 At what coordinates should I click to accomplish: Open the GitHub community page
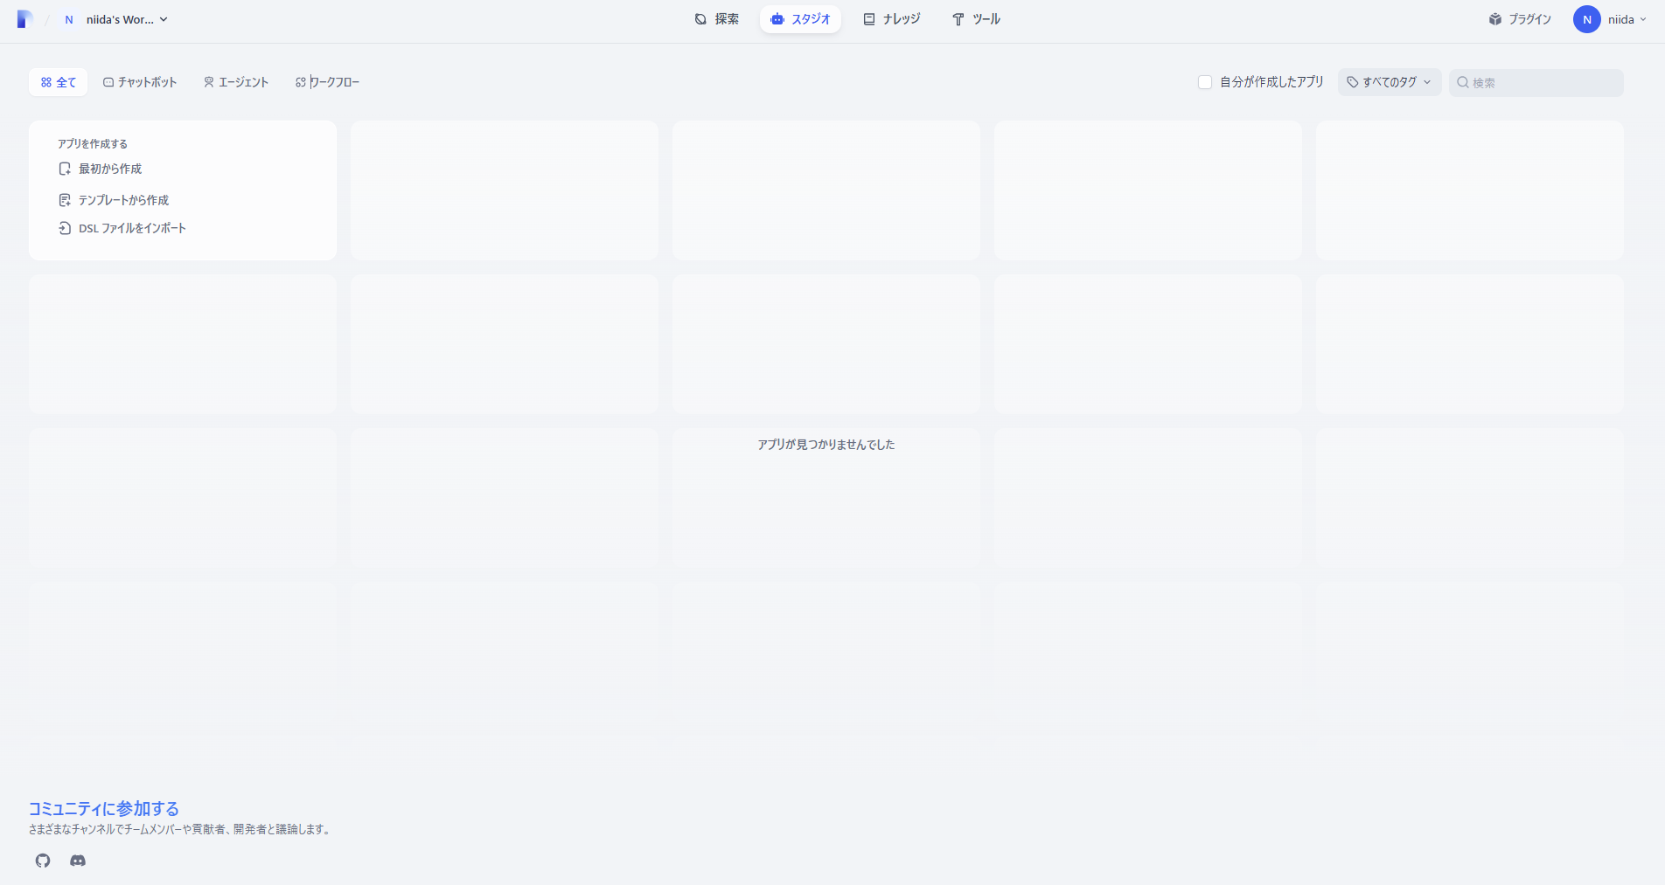point(42,861)
